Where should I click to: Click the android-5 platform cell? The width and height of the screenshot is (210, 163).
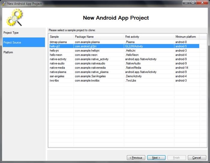pos(181,46)
